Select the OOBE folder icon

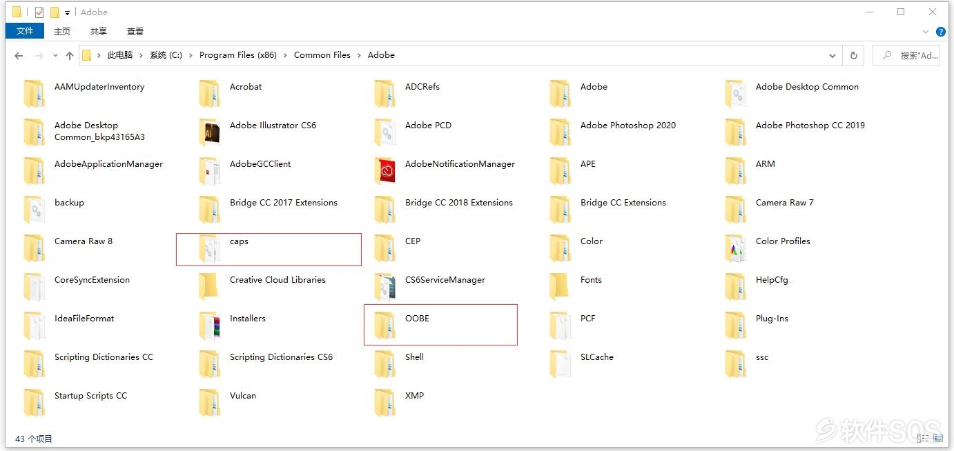tap(385, 325)
